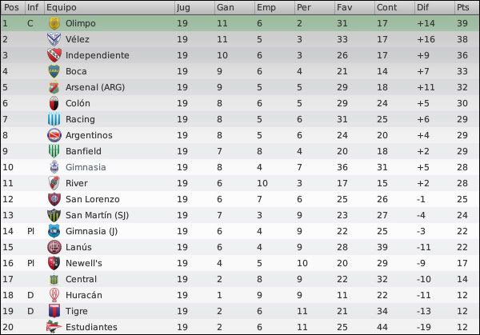
Task: Select the San Lorenzo team row
Action: point(240,199)
